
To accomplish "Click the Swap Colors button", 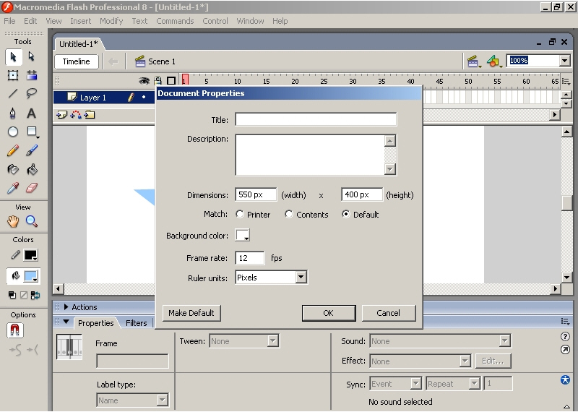I will [x=35, y=295].
